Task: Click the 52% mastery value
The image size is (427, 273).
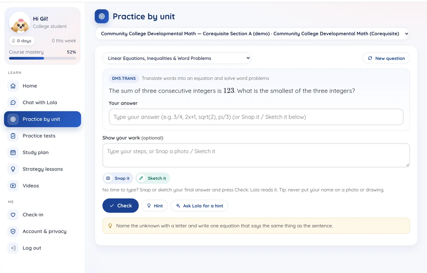Action: pyautogui.click(x=71, y=52)
